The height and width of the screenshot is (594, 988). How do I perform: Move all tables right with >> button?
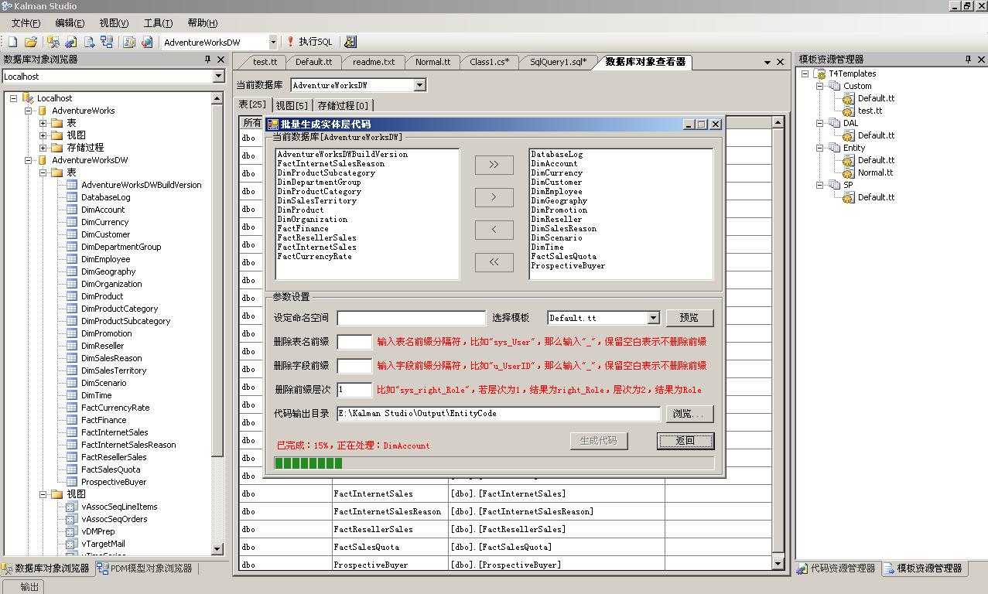(494, 165)
